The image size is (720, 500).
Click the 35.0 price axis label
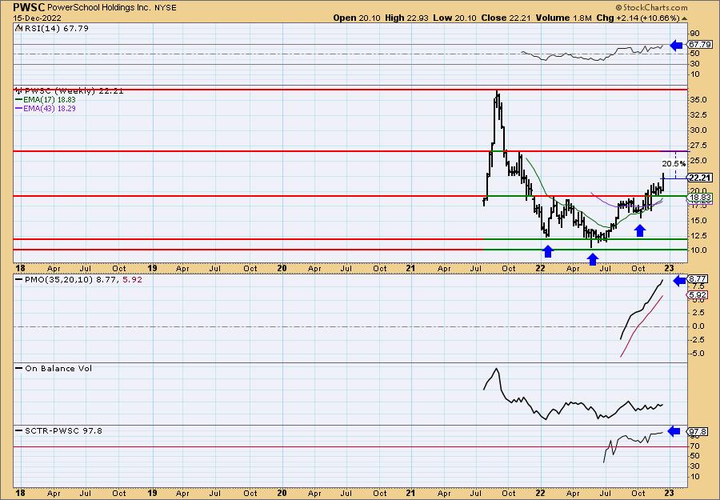[x=698, y=100]
